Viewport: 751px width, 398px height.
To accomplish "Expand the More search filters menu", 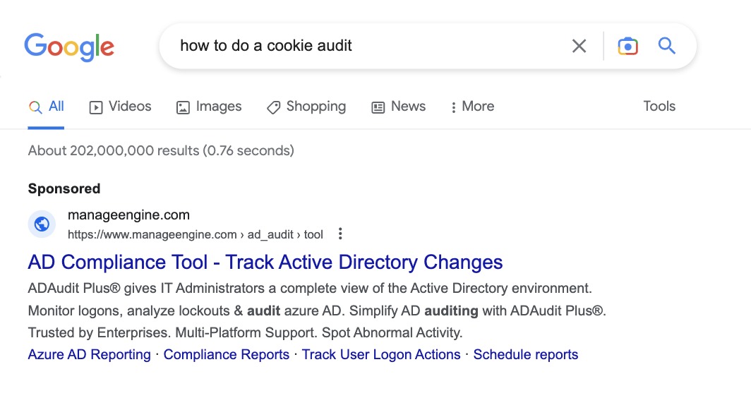I will [472, 107].
